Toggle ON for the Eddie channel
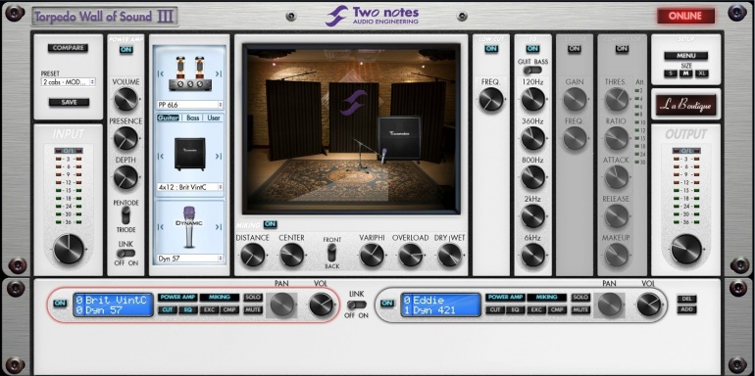755x376 pixels. (x=387, y=304)
